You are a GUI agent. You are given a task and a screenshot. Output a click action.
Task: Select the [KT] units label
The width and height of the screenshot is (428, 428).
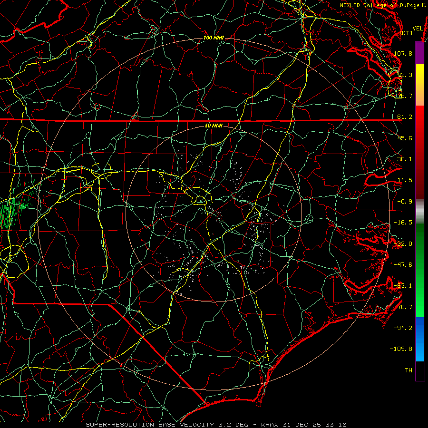(406, 33)
